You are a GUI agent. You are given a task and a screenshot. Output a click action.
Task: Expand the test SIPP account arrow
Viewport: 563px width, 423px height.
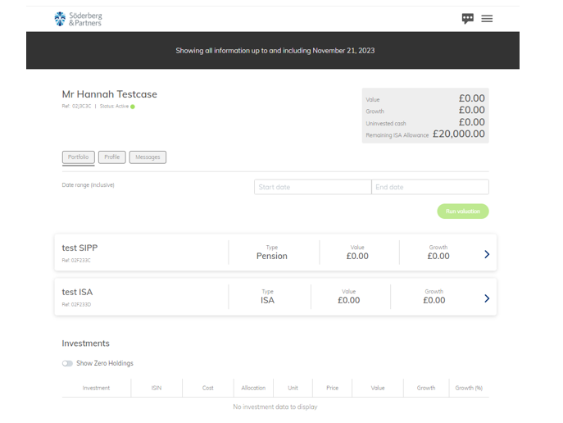click(x=487, y=254)
